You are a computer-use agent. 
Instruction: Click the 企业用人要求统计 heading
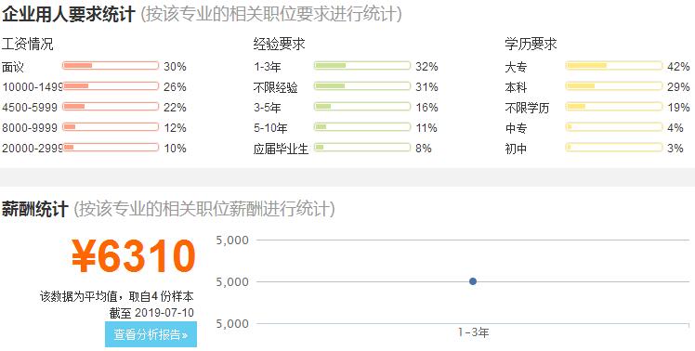(x=68, y=14)
